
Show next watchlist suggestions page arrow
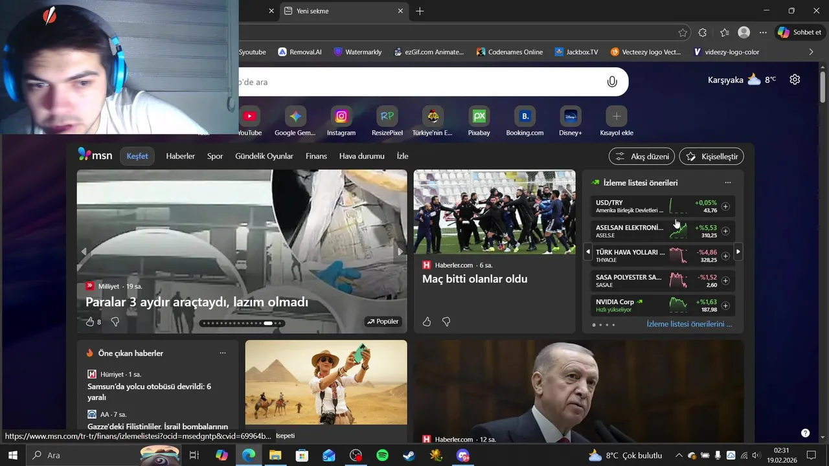point(738,252)
